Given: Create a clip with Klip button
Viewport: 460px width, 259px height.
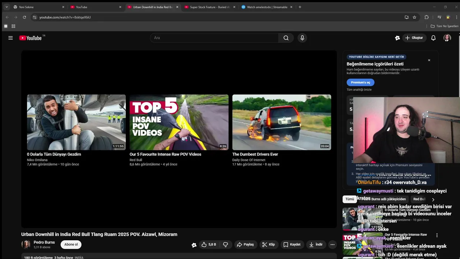Looking at the screenshot, I should (x=268, y=245).
